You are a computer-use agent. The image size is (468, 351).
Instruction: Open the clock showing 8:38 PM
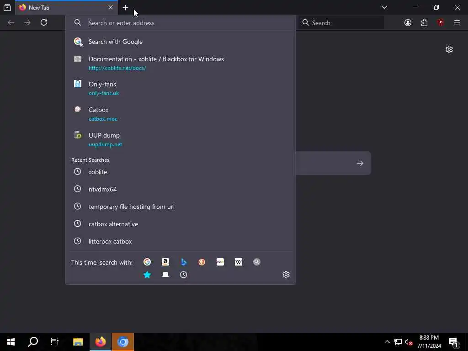(429, 342)
